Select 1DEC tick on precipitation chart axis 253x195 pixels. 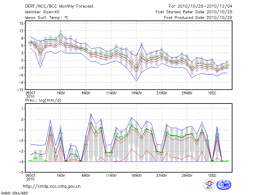[x=212, y=176]
